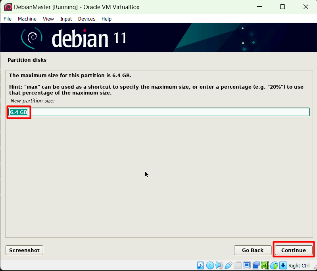Open the Devices menu
Screen dimensions: 317x271
87,19
